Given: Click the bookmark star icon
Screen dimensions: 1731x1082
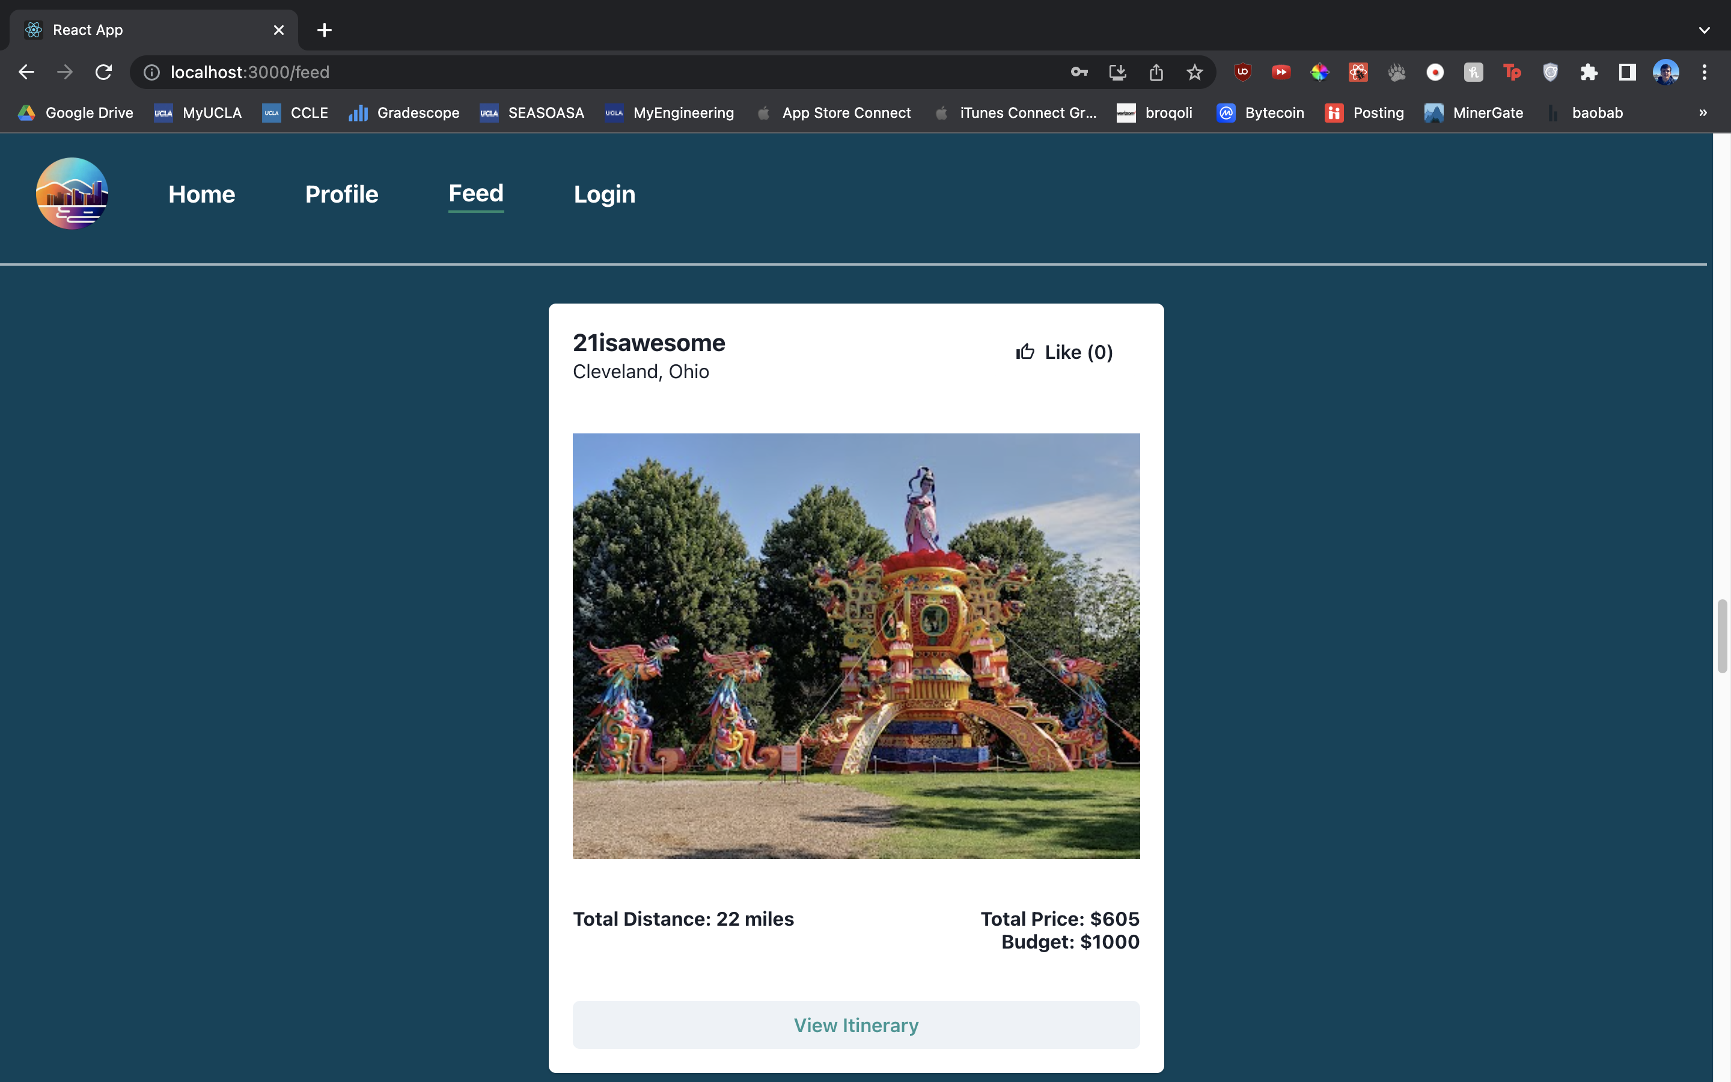Looking at the screenshot, I should pyautogui.click(x=1194, y=72).
